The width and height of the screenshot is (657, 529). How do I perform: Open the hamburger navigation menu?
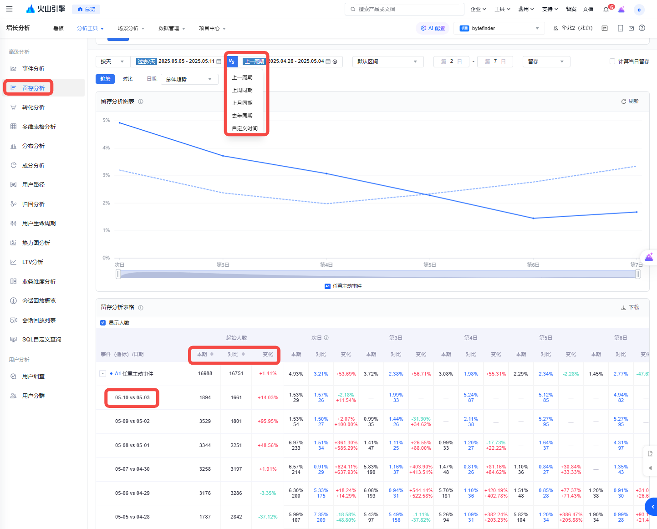(x=9, y=9)
